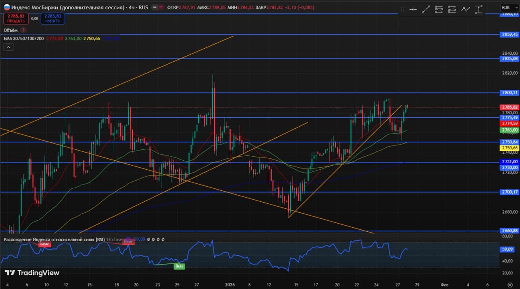Select the trend line drawing tool
The image size is (520, 289).
(x=426, y=9)
